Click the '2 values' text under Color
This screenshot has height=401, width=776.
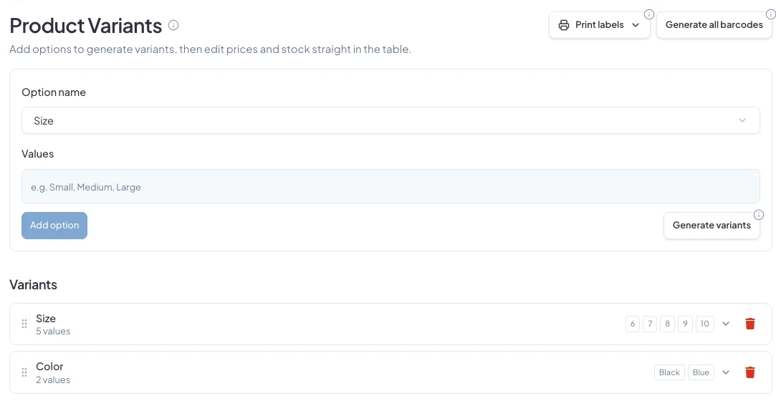tap(53, 380)
